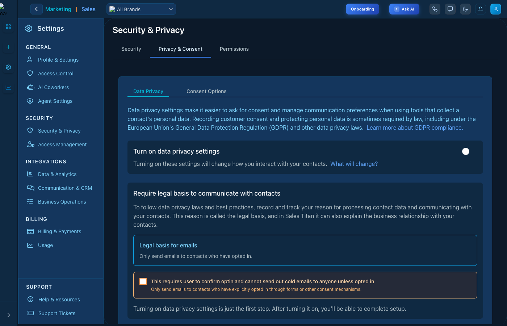Image resolution: width=507 pixels, height=326 pixels.
Task: Open the chat messages icon
Action: click(x=450, y=9)
